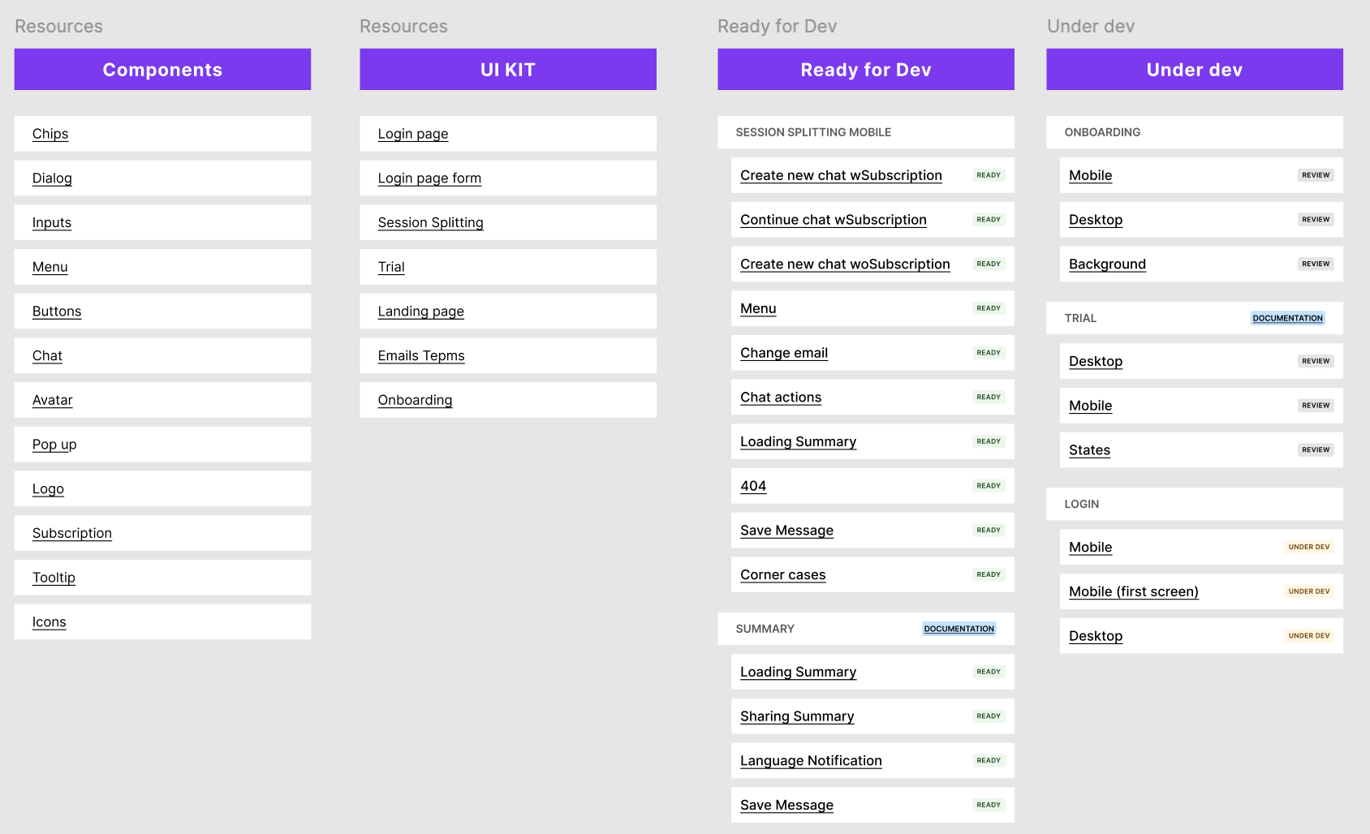Open Create new chat wSubscription link
The width and height of the screenshot is (1370, 834).
841,175
